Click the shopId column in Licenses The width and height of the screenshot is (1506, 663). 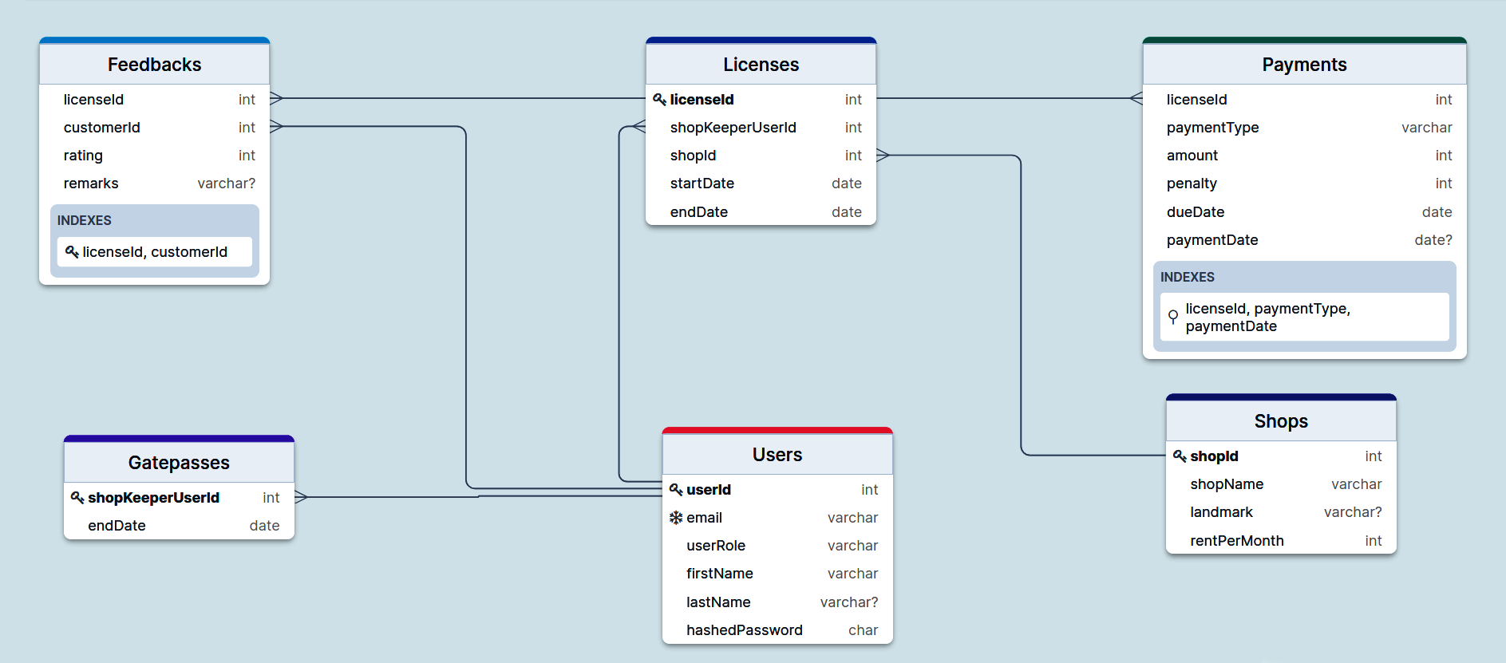[761, 156]
